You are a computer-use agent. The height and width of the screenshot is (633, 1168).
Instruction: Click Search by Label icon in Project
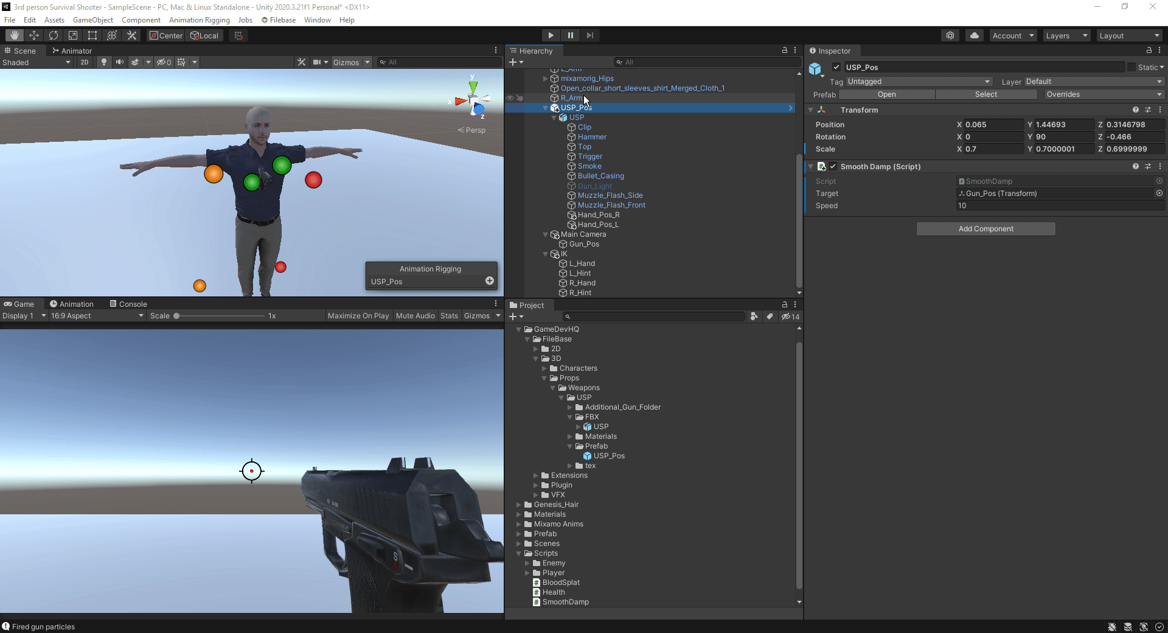pyautogui.click(x=770, y=316)
